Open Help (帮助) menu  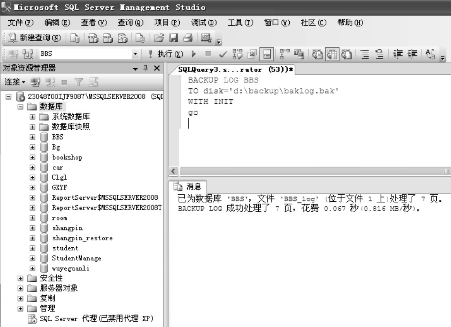pos(350,22)
